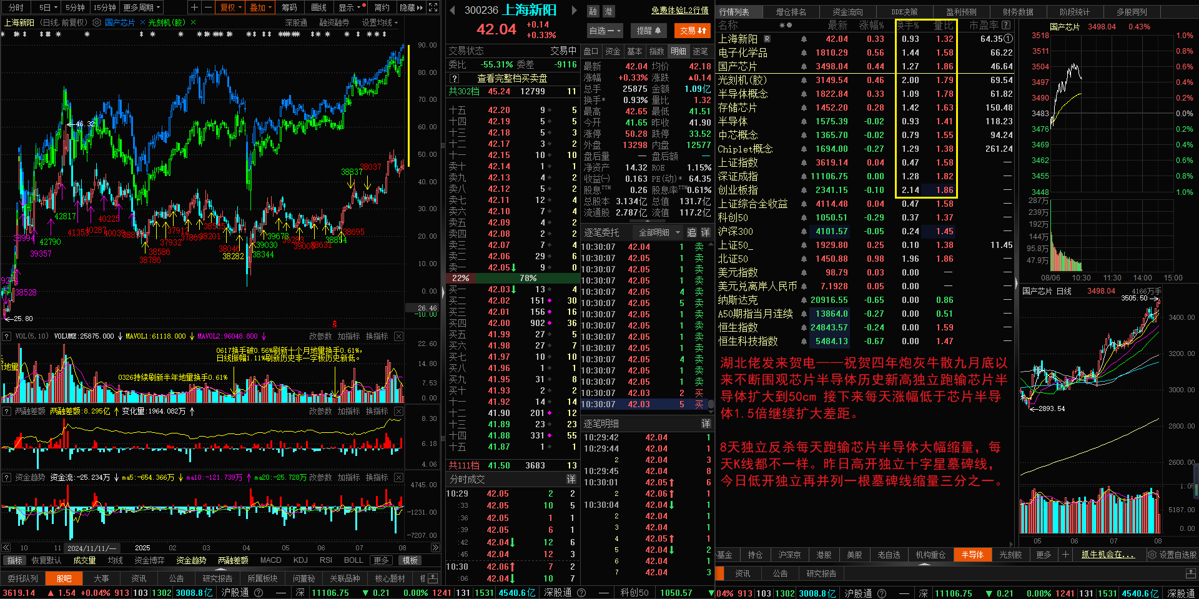The height and width of the screenshot is (599, 1199).
Task: Remove 国产芯片 overlay with blue X
Action: [142, 22]
